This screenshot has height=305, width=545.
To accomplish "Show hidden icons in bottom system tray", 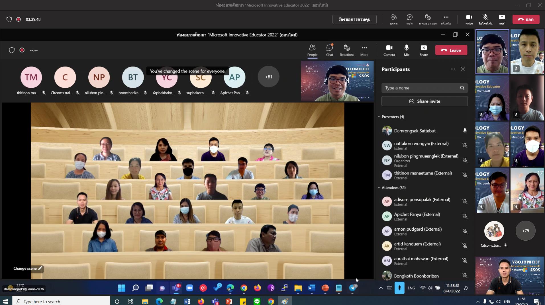I will point(478,301).
